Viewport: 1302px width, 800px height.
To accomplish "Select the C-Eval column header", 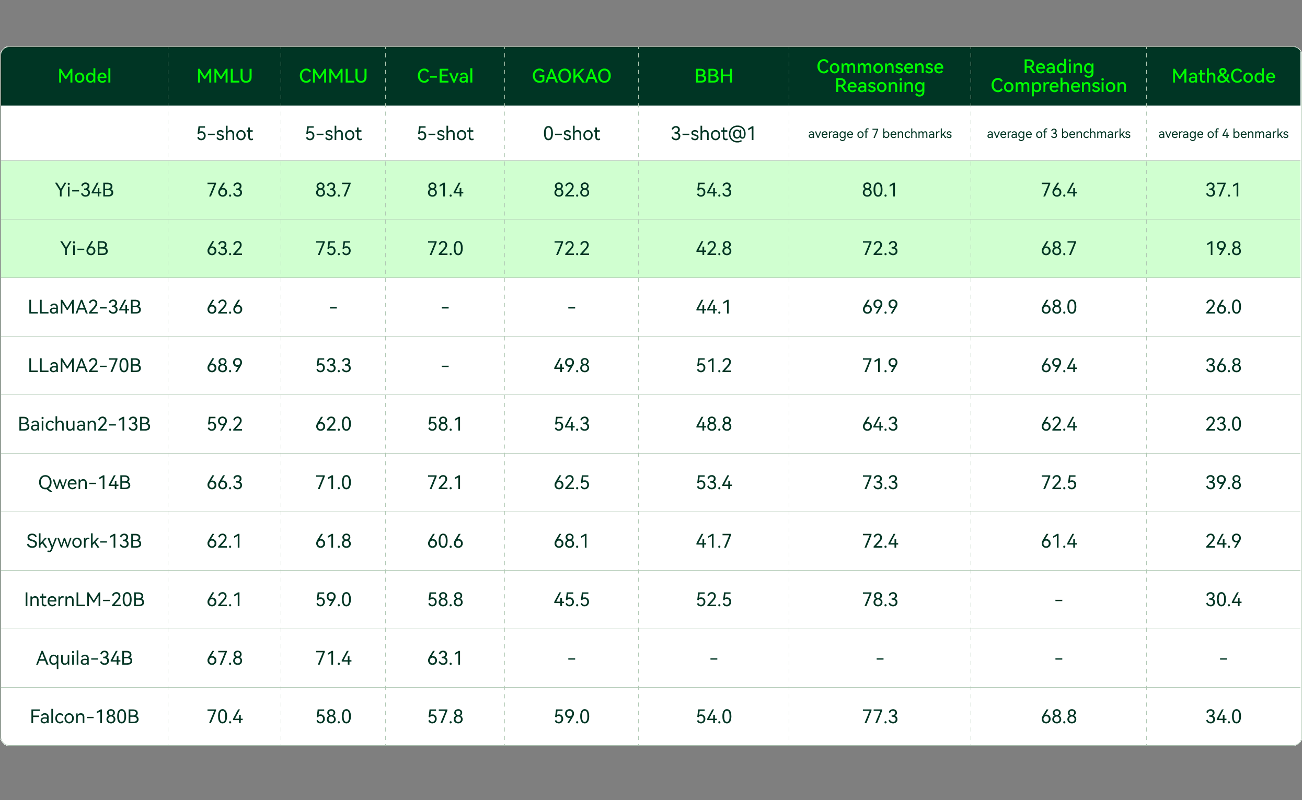I will coord(445,76).
